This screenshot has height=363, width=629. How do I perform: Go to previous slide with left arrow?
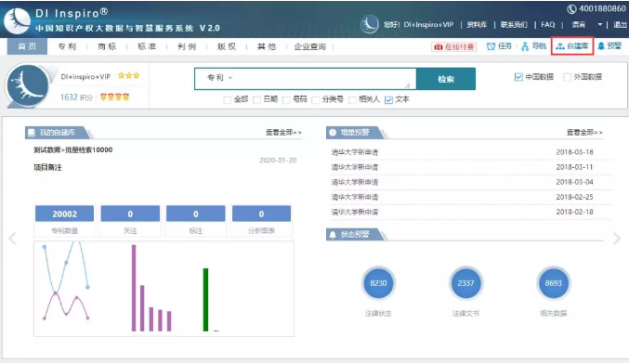click(12, 239)
